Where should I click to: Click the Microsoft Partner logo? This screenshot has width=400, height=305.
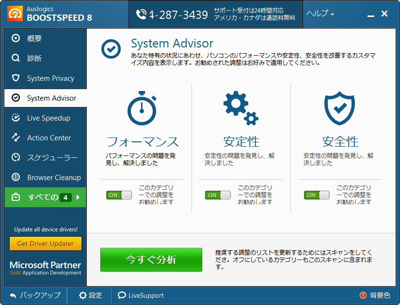pos(46,268)
